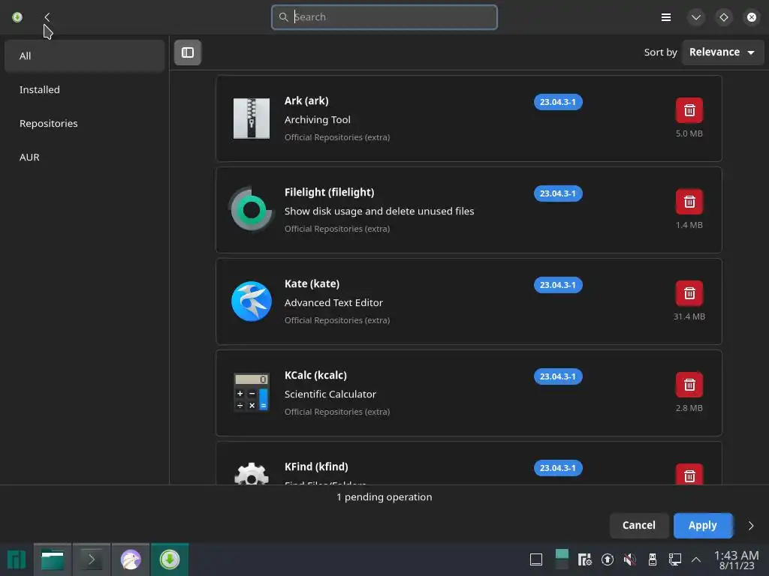Show the desktop from system tray
769x576 pixels.
536,559
